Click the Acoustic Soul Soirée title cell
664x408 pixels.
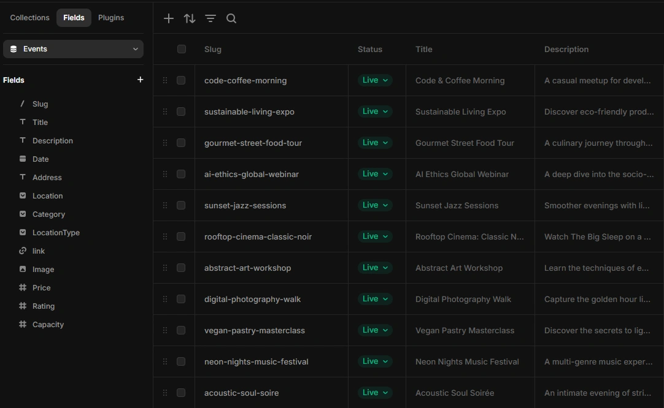tap(470, 393)
